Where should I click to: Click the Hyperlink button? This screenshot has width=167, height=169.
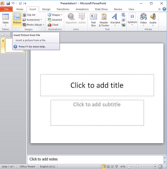click(71, 19)
